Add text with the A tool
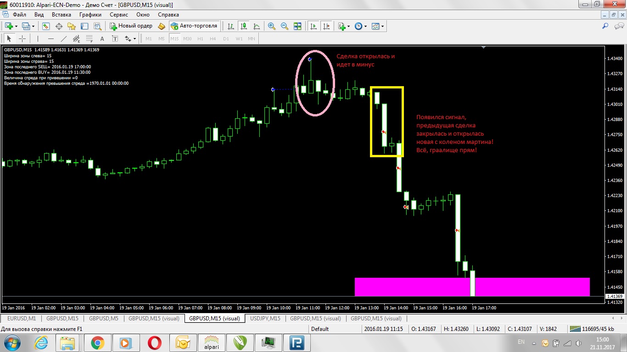This screenshot has height=352, width=627. [102, 38]
